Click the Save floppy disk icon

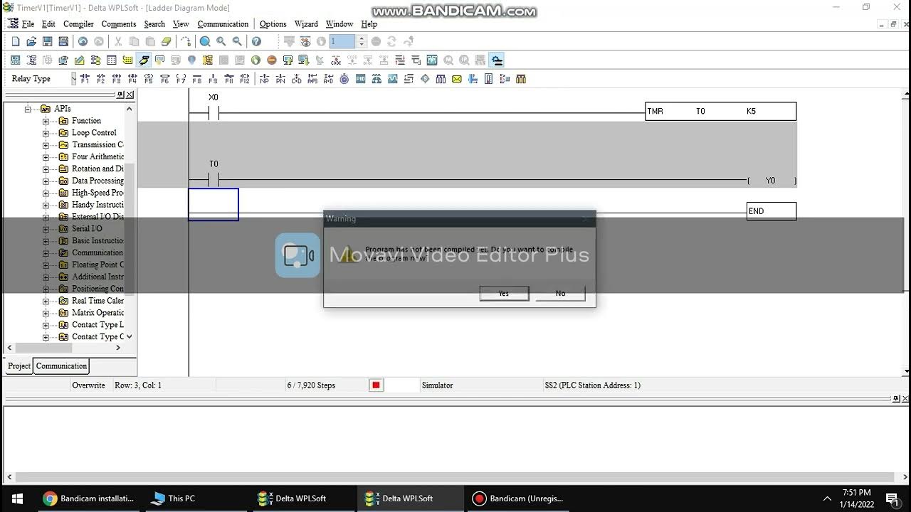click(47, 42)
